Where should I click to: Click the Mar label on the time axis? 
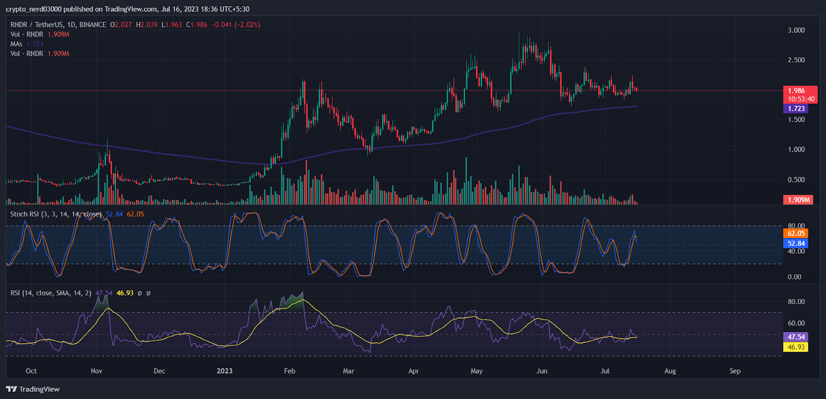[348, 371]
